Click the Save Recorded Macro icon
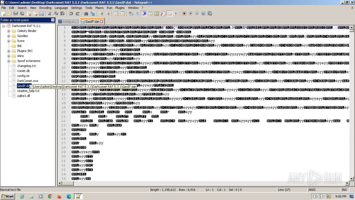 pyautogui.click(x=210, y=14)
